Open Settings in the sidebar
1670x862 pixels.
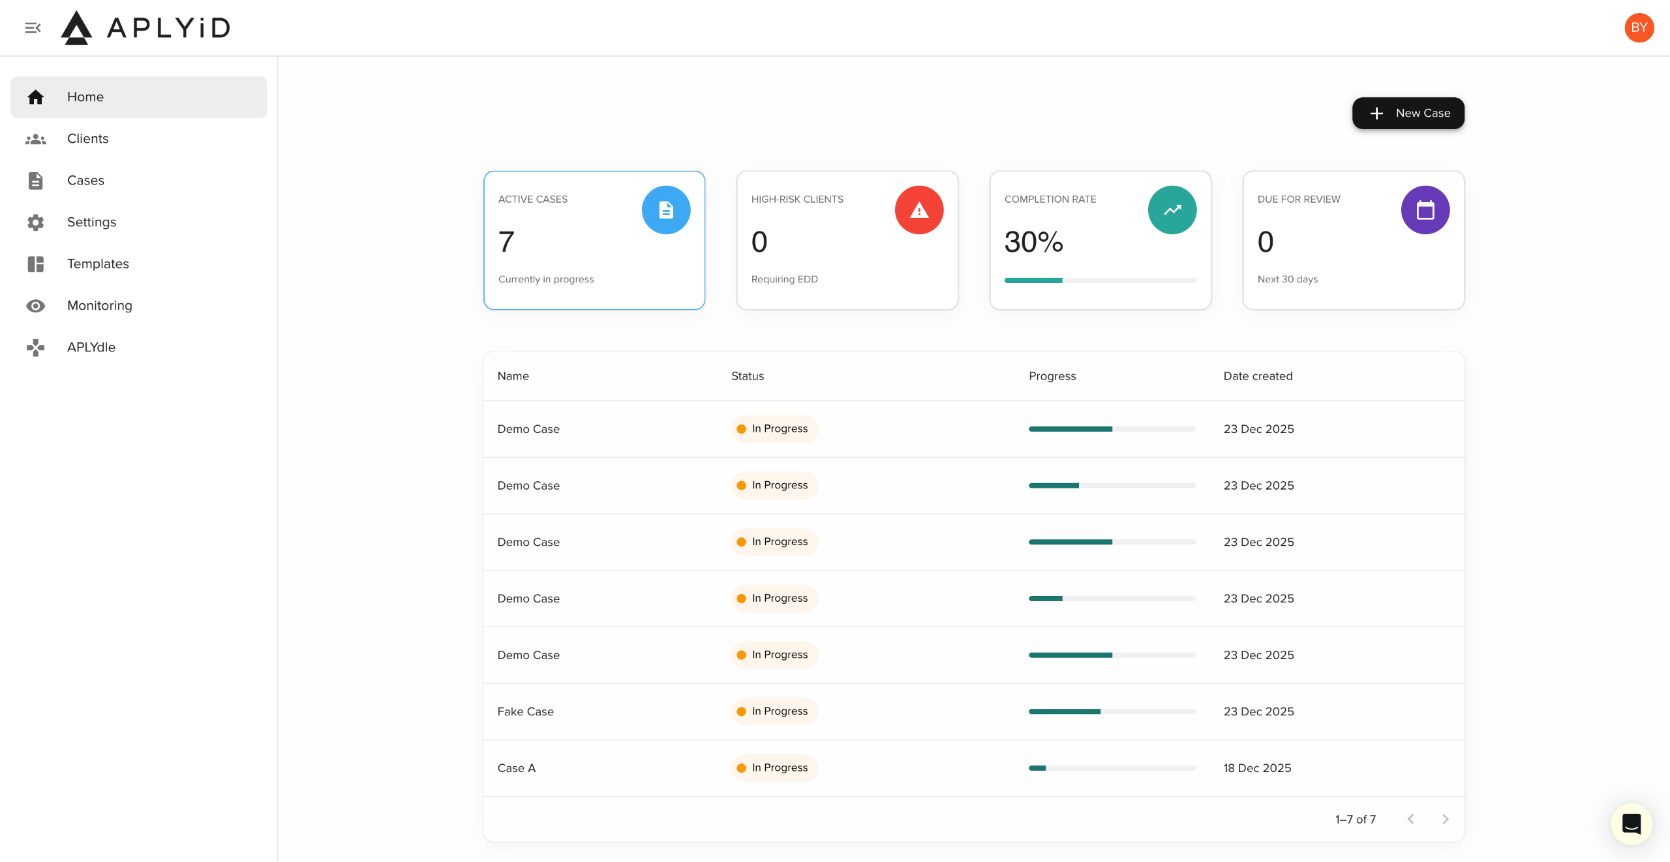click(x=91, y=222)
